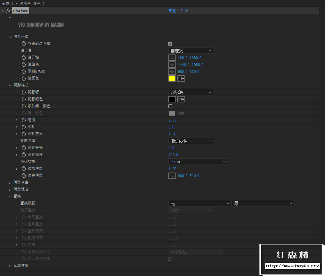Click the crosshair icon beside 偏移阴影

tap(172, 176)
